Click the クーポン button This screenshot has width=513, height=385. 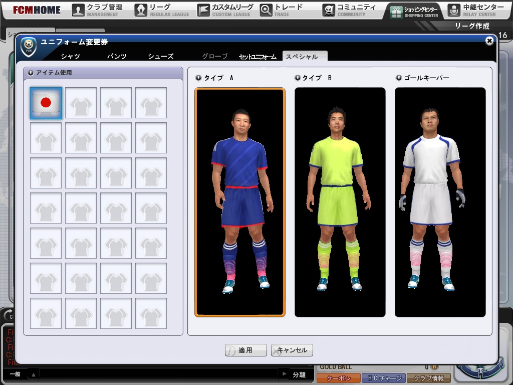click(339, 378)
